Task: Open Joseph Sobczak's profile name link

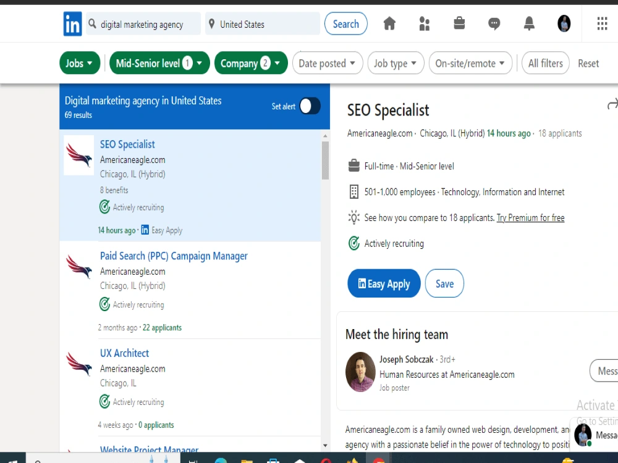Action: pos(407,359)
